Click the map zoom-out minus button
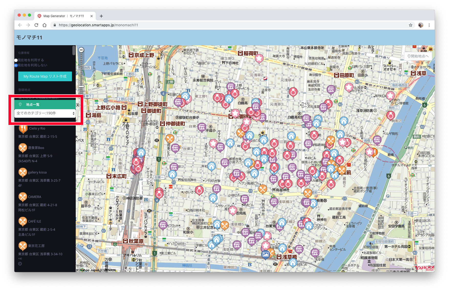This screenshot has width=449, height=291. 81,50
